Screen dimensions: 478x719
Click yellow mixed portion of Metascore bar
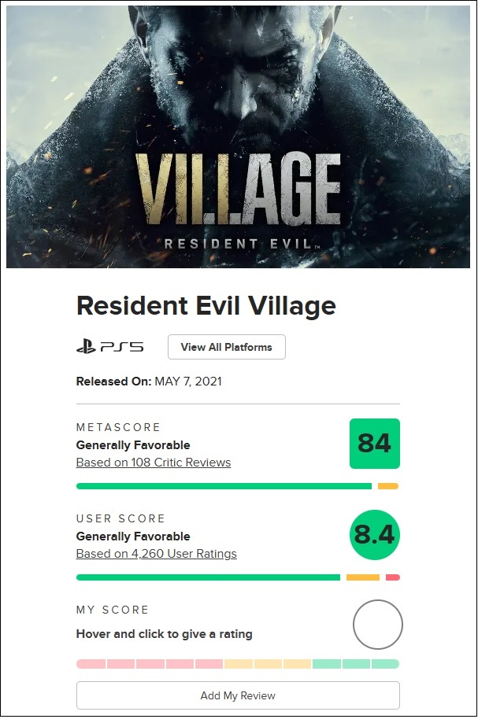387,486
